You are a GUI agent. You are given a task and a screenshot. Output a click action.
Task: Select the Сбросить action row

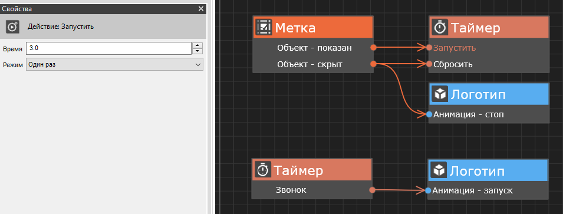click(489, 64)
